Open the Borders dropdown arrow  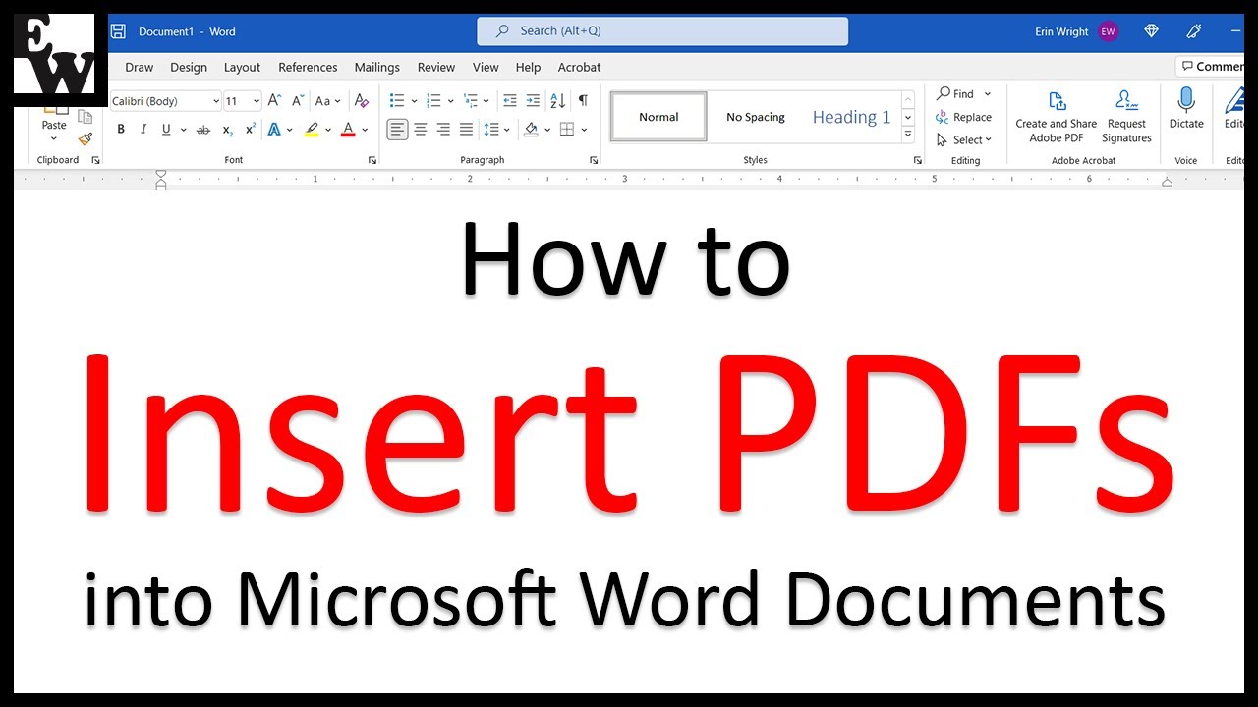pyautogui.click(x=584, y=130)
